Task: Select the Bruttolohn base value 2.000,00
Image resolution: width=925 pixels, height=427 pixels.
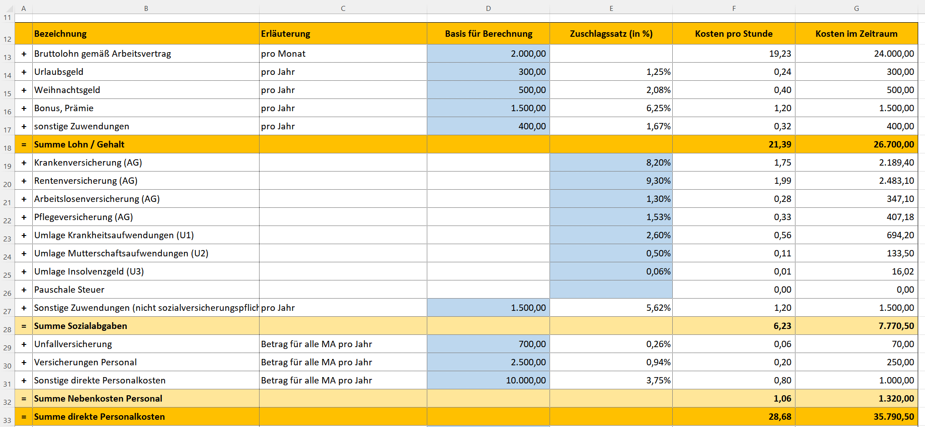Action: 488,54
